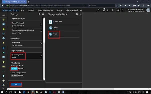Open All resources grid icon in sidebar
Viewport: 151px width, 94px height.
click(3, 29)
